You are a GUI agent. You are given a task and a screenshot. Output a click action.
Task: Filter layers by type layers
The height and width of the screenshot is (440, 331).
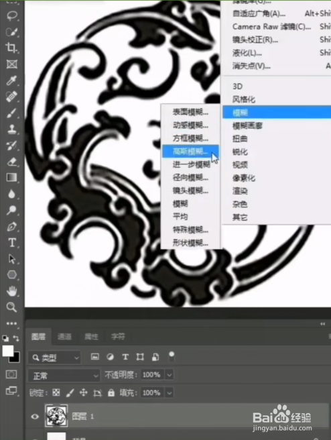125,357
